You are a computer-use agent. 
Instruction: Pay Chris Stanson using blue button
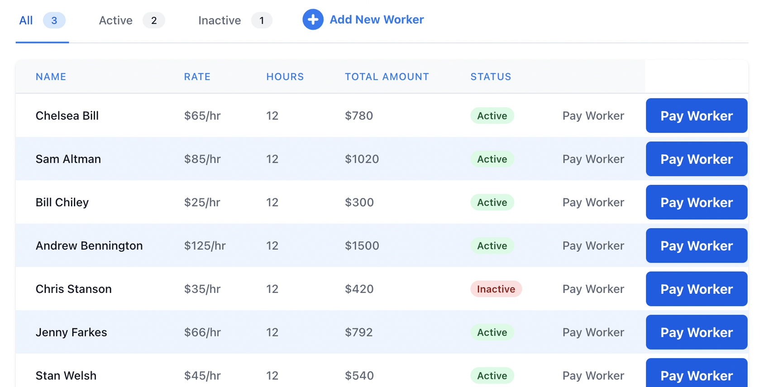[697, 289]
